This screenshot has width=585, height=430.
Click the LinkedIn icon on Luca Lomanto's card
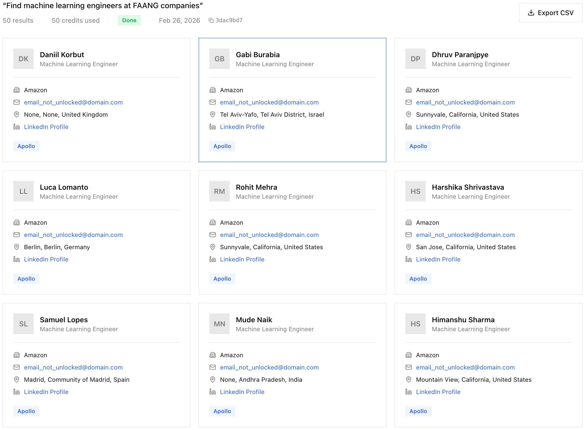point(17,259)
